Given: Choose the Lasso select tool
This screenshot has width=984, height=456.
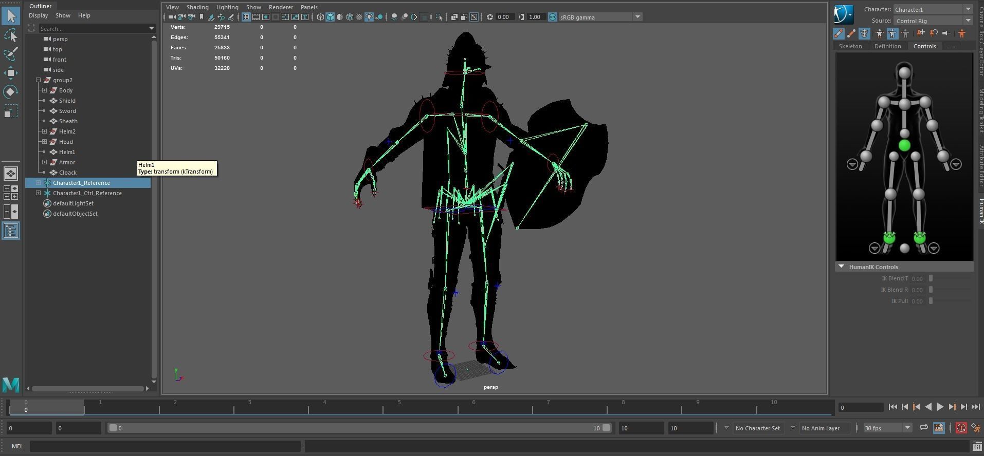Looking at the screenshot, I should point(11,35).
